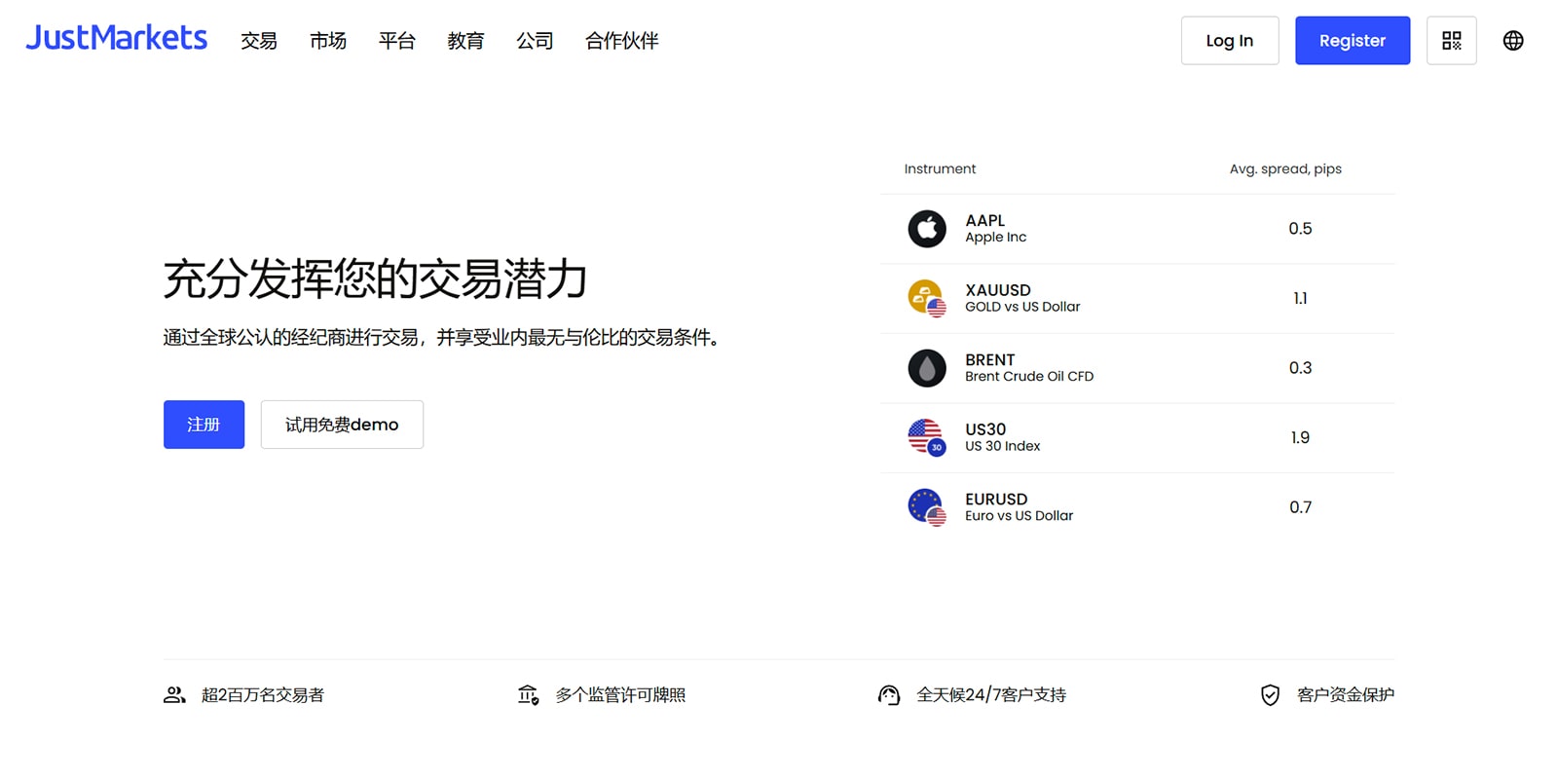Screen dimensions: 1558x779
Task: Click the Apple logo icon for AAPL
Action: pos(927,229)
